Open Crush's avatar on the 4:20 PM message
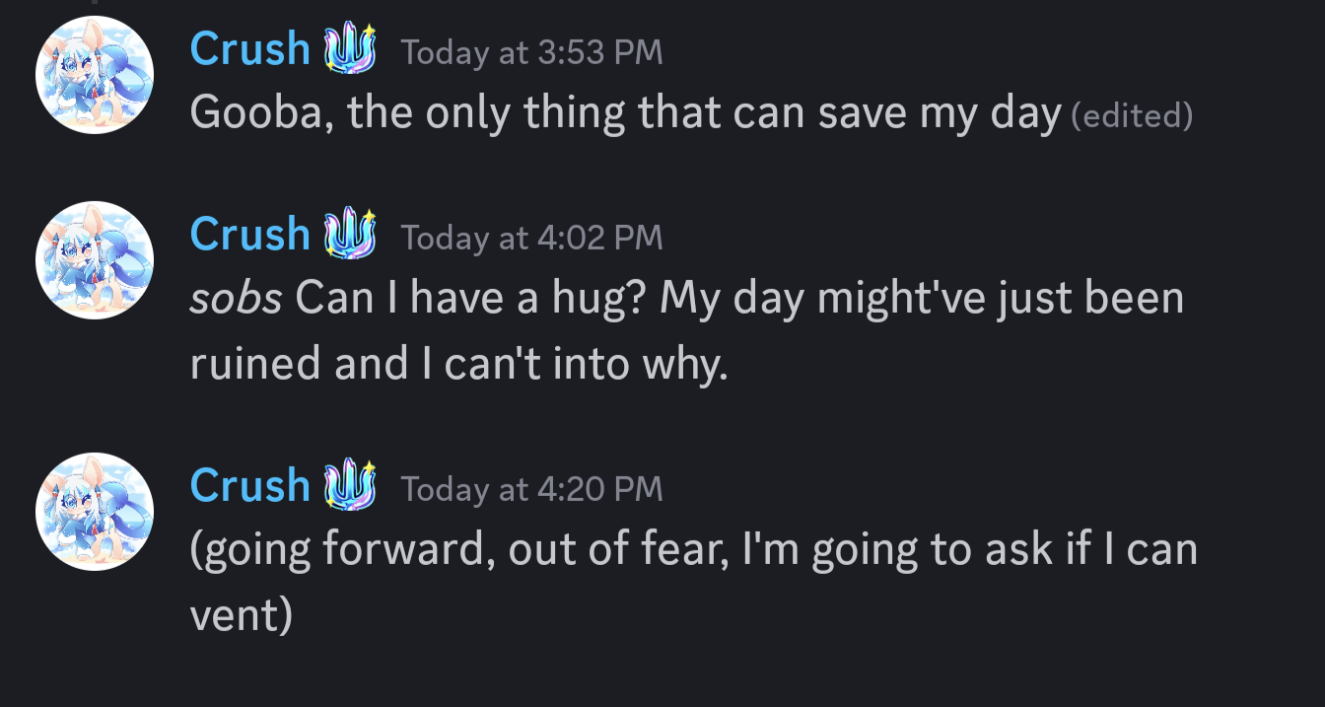1325x707 pixels. (x=95, y=512)
